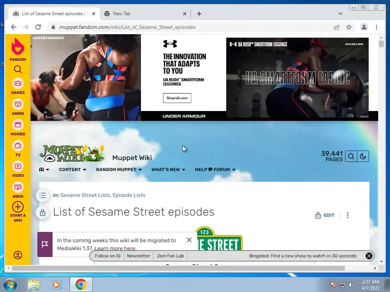Open the user profile icon in sidebar
The width and height of the screenshot is (390, 292).
(18, 255)
